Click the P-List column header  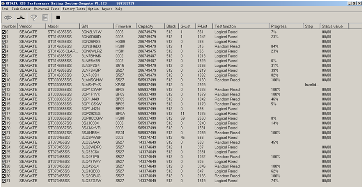point(204,26)
